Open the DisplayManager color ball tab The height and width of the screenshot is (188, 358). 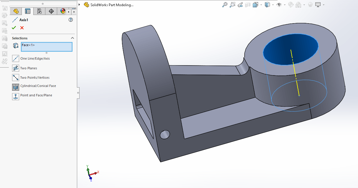[x=62, y=11]
